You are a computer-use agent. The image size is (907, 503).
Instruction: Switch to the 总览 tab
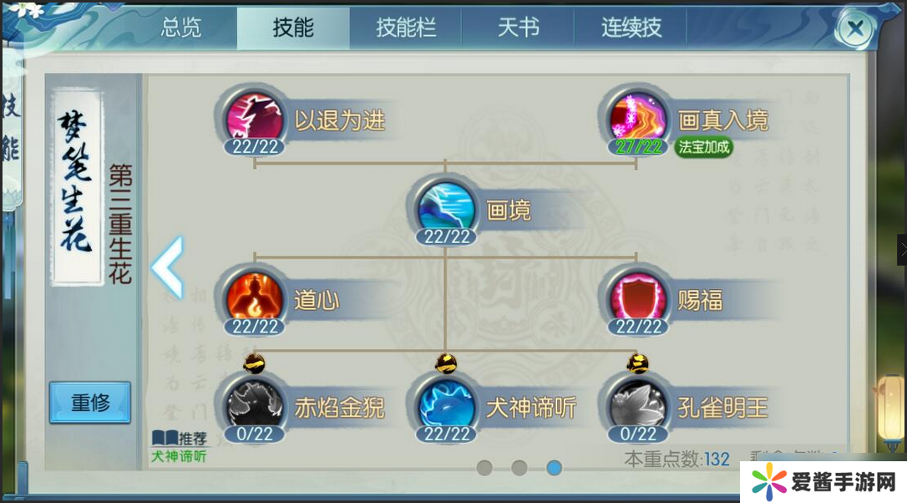pos(181,28)
